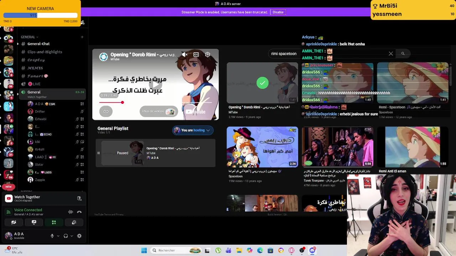Screen dimensions: 456x256
Task: Collapse the GENERAL channel category
Action: 30,37
